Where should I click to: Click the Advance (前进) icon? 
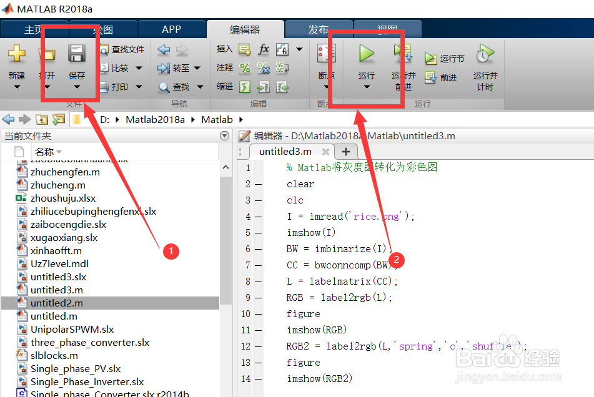pos(431,77)
